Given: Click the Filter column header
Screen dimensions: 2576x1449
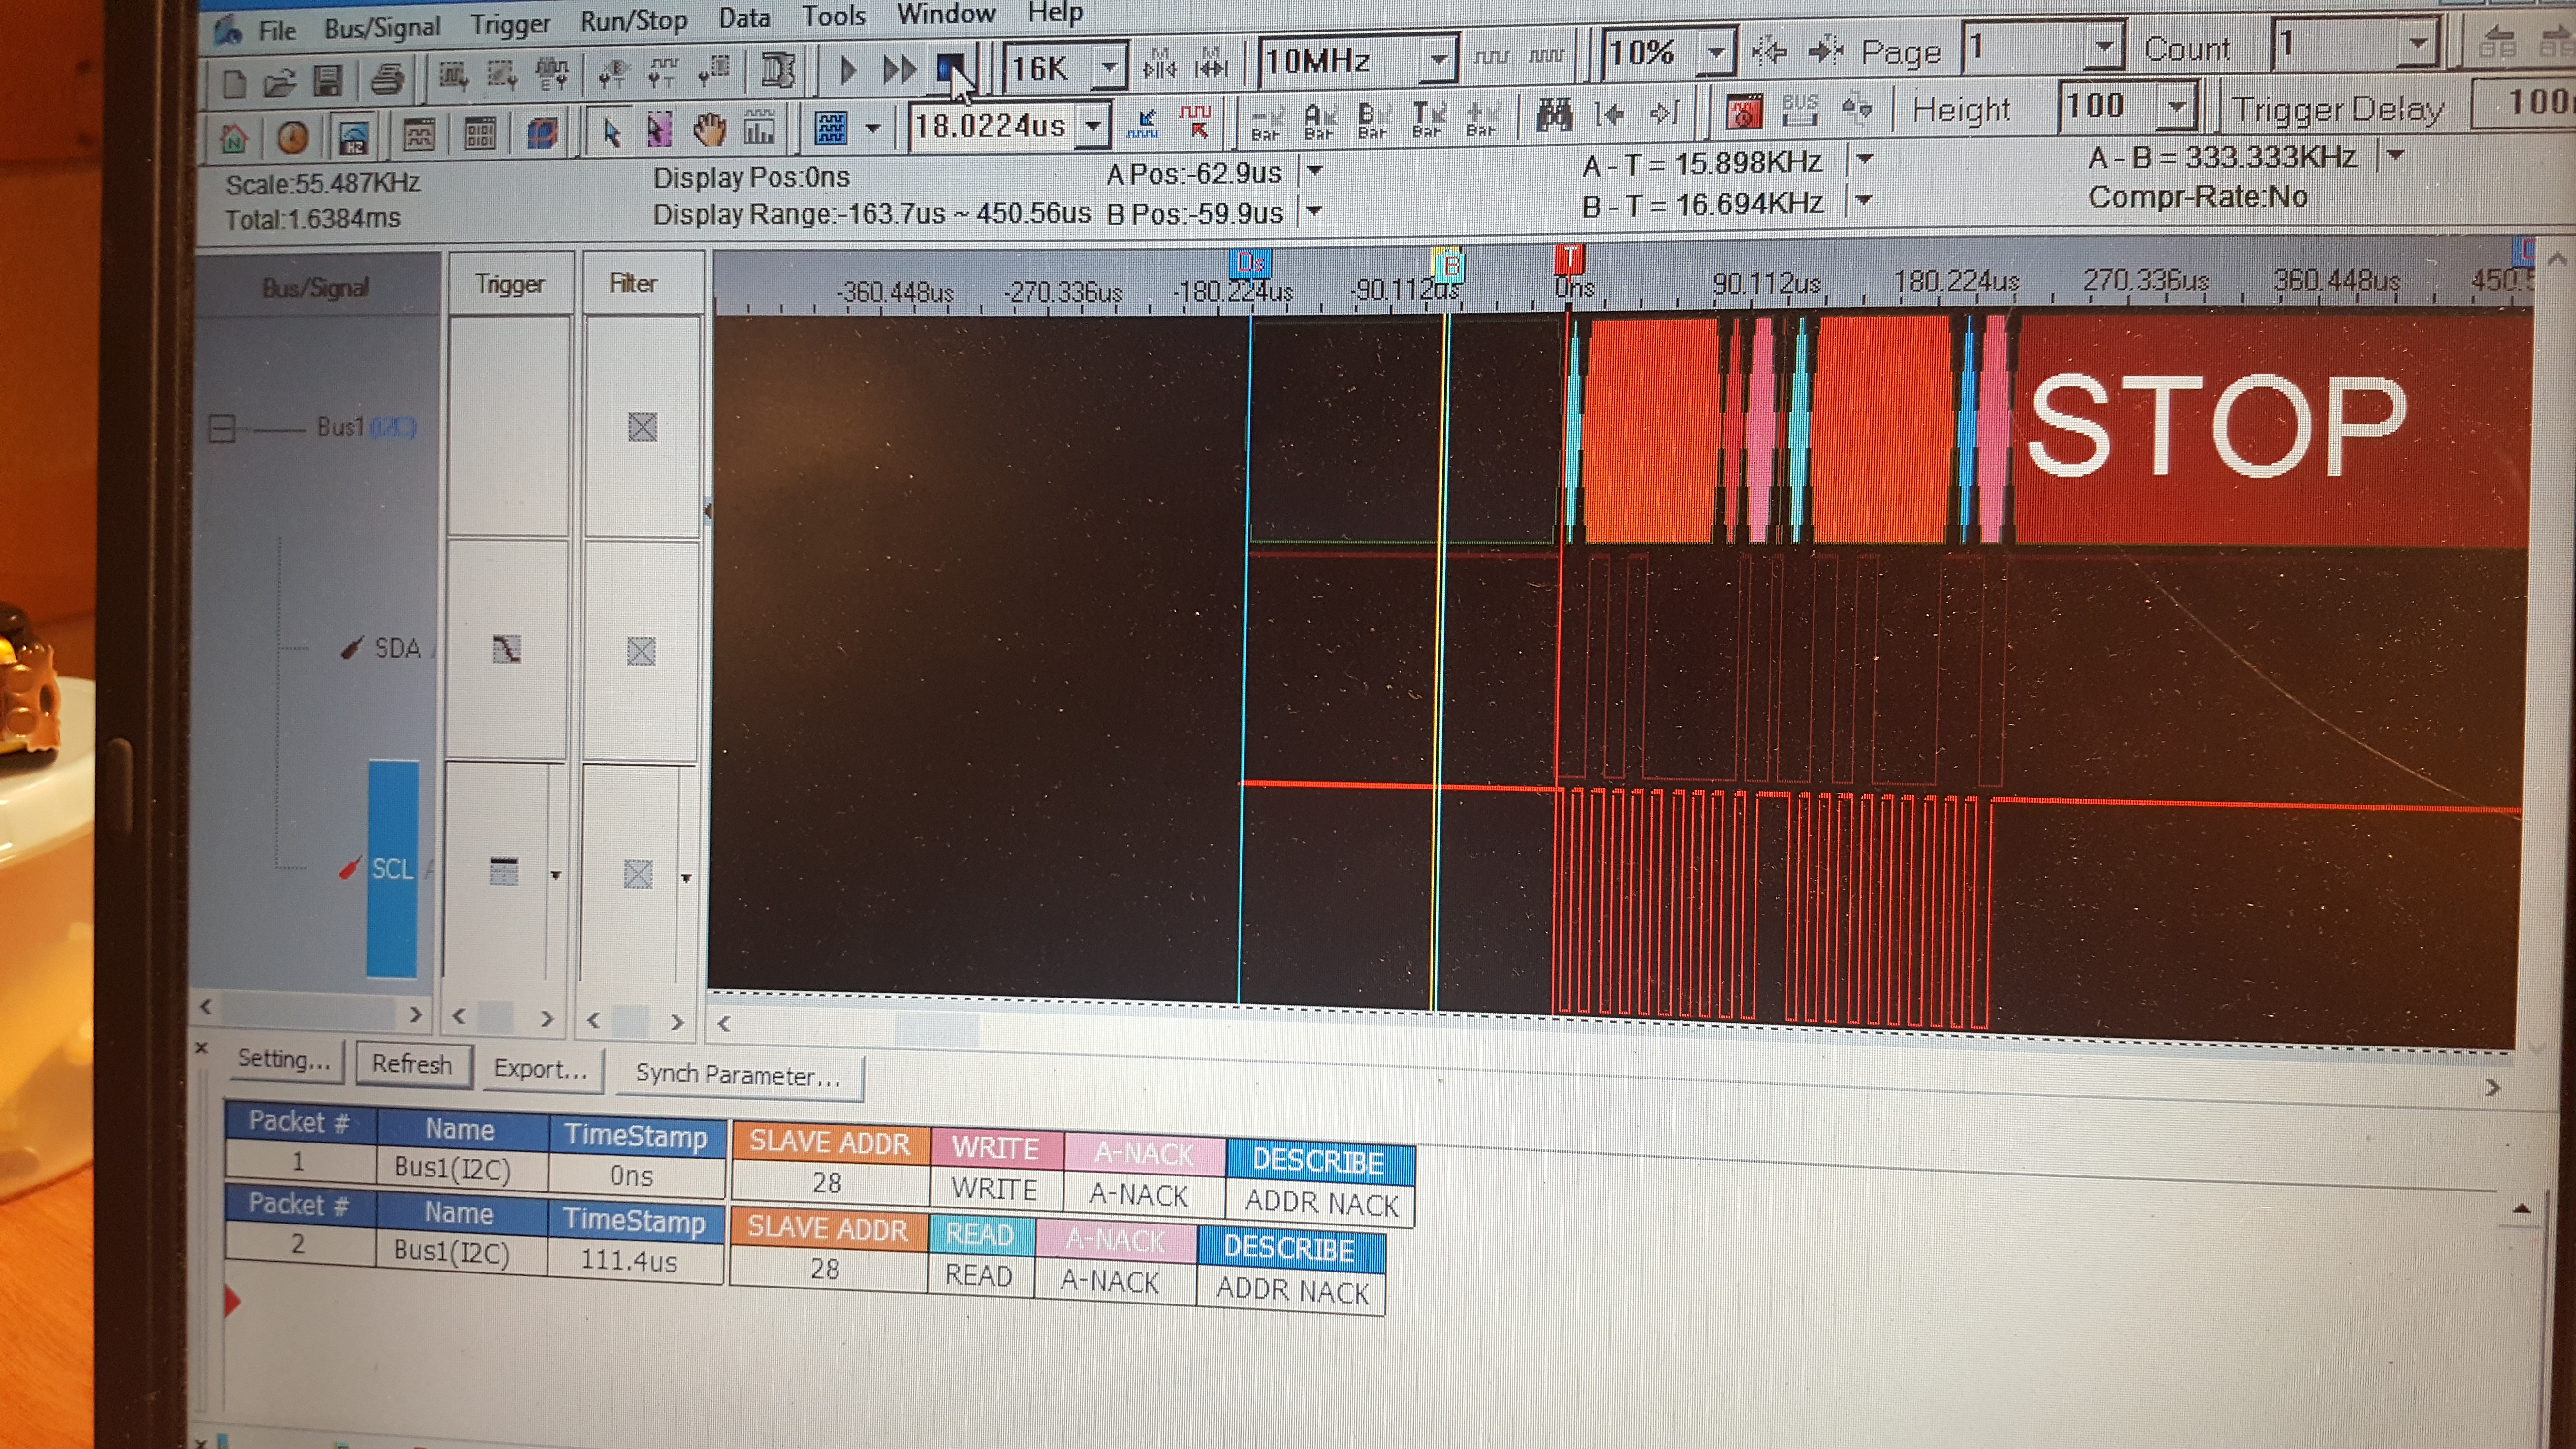Looking at the screenshot, I should point(633,283).
